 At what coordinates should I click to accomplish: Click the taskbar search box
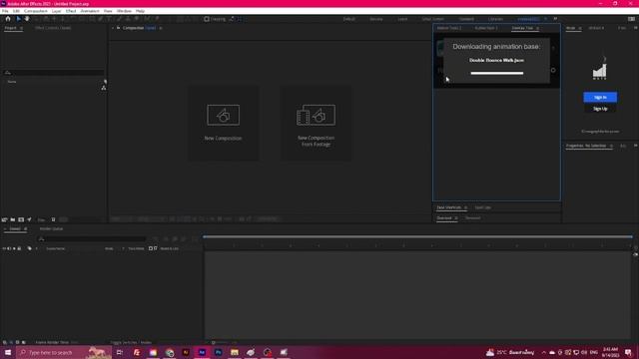point(64,352)
